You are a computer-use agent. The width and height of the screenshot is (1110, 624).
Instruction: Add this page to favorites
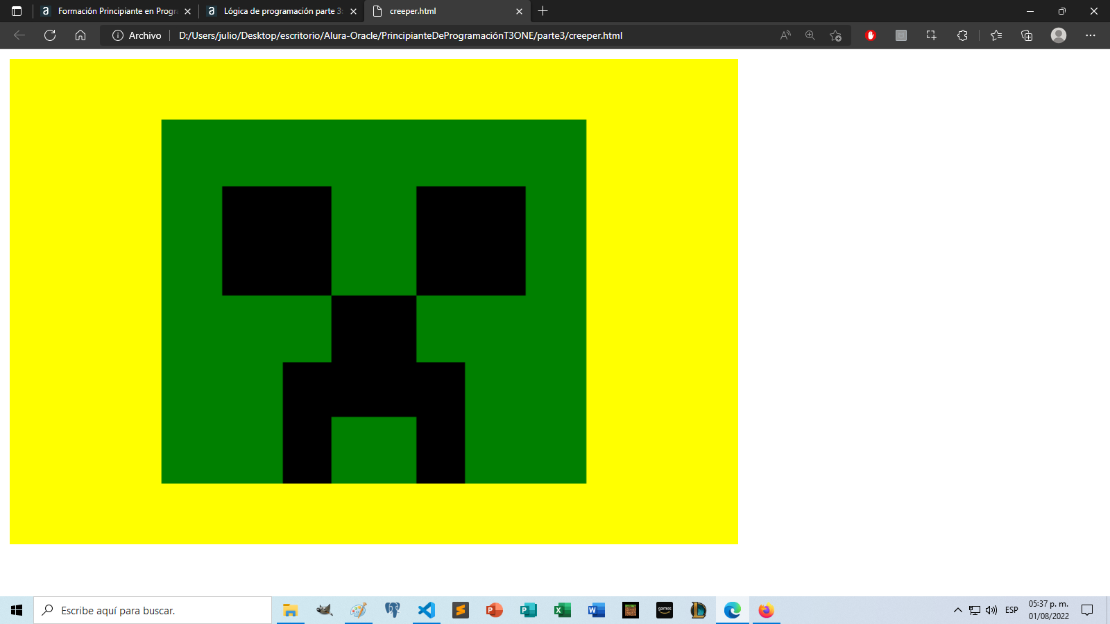[835, 35]
